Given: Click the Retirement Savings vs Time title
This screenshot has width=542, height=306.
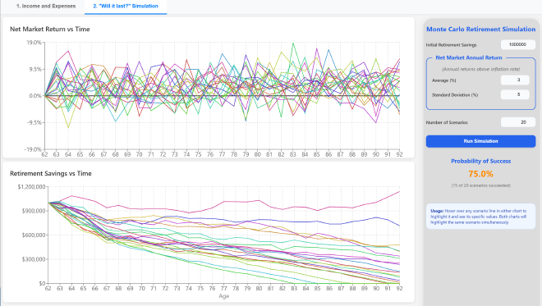Looking at the screenshot, I should click(50, 174).
